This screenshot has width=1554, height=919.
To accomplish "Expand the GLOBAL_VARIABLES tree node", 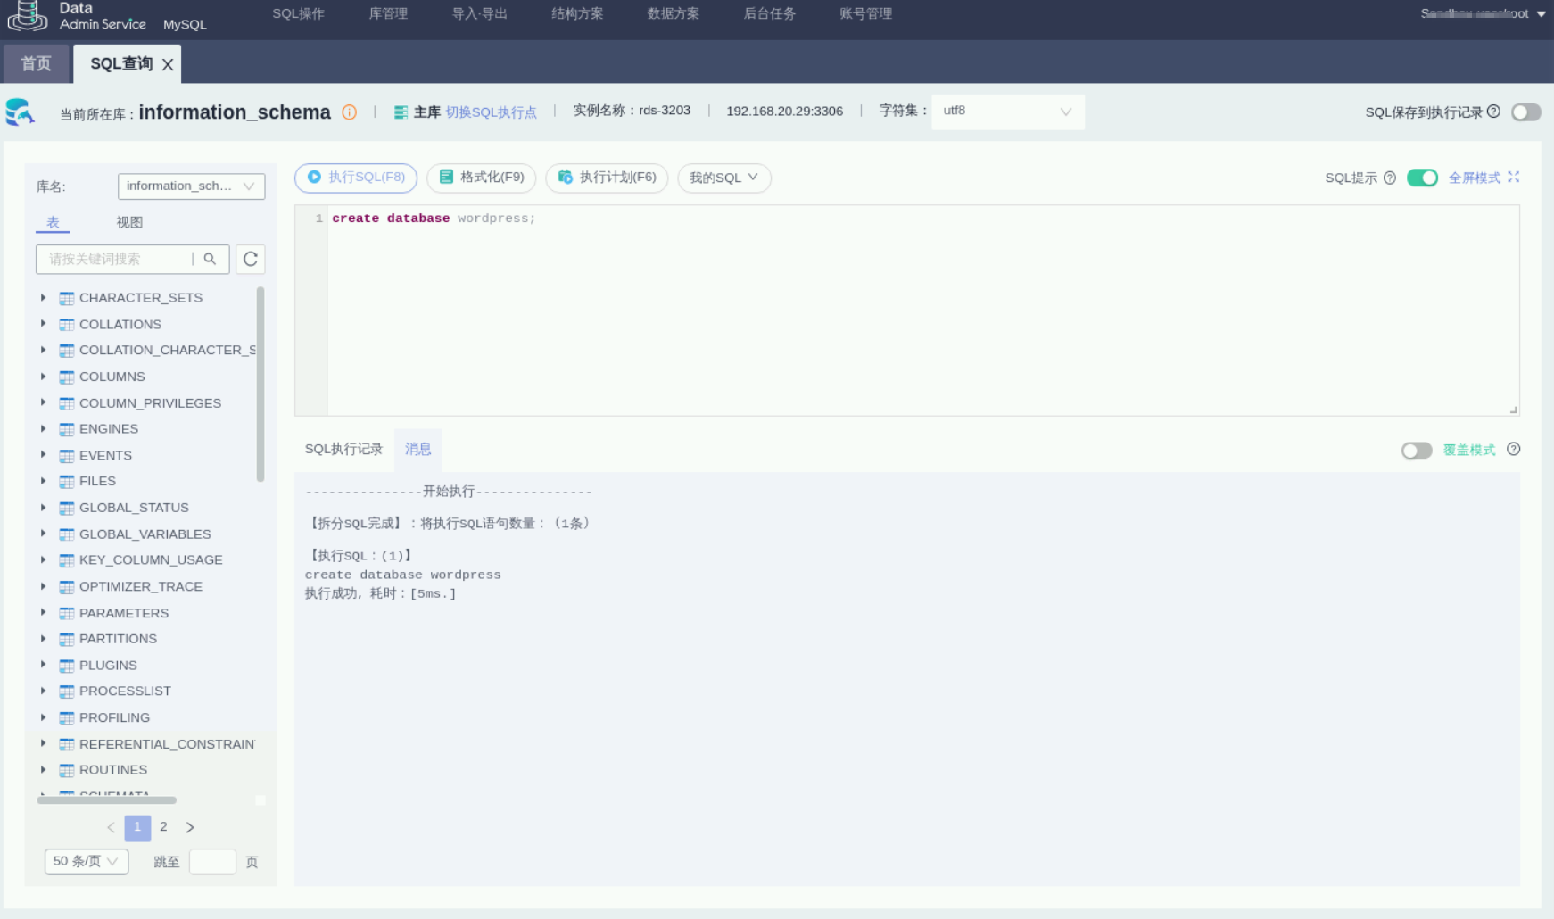I will pyautogui.click(x=43, y=534).
